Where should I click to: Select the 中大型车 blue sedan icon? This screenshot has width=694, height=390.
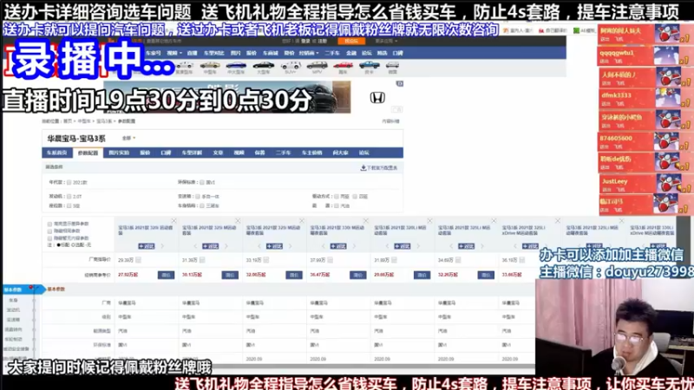tap(236, 66)
